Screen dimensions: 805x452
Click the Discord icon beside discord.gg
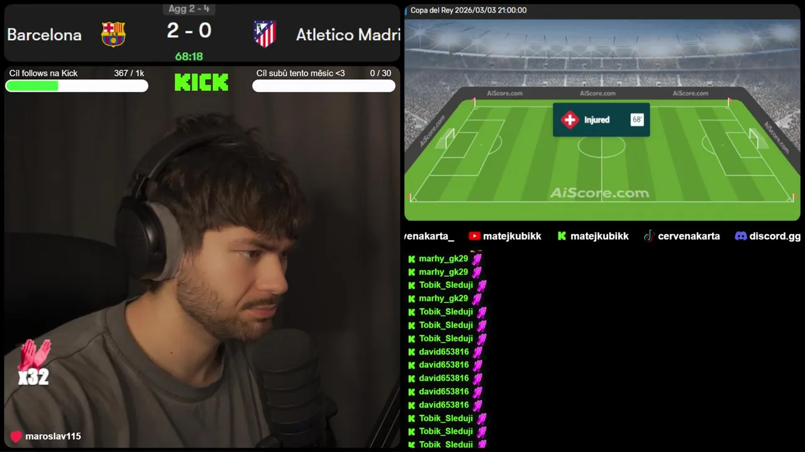pos(741,236)
